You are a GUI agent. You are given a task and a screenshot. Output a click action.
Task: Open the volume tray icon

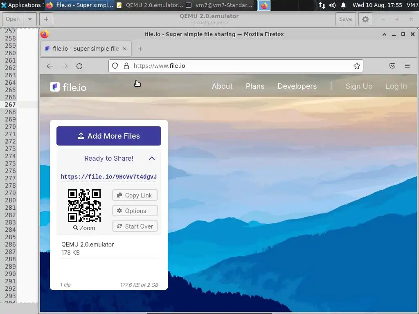(332, 5)
